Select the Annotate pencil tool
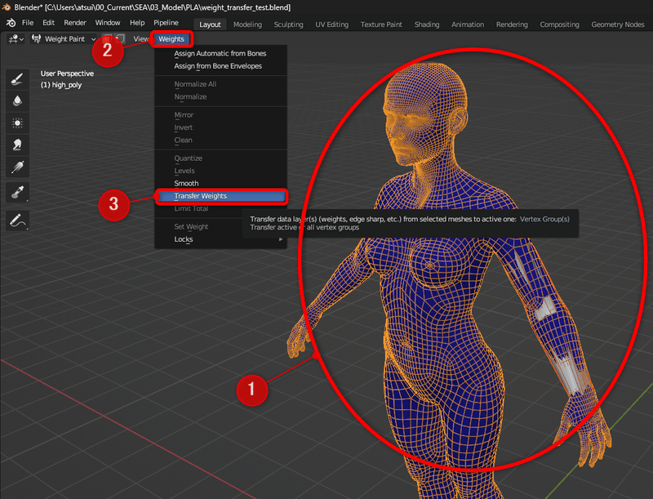Image resolution: width=653 pixels, height=499 pixels. click(x=17, y=221)
